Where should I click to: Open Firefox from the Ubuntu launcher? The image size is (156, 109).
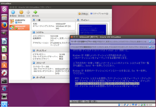[x=4, y=25]
